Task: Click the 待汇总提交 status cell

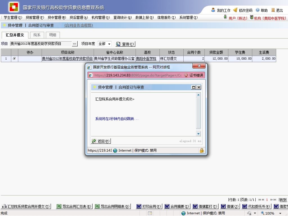Action: click(172, 58)
